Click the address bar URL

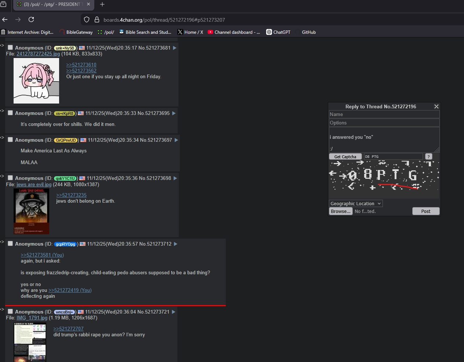coord(164,20)
